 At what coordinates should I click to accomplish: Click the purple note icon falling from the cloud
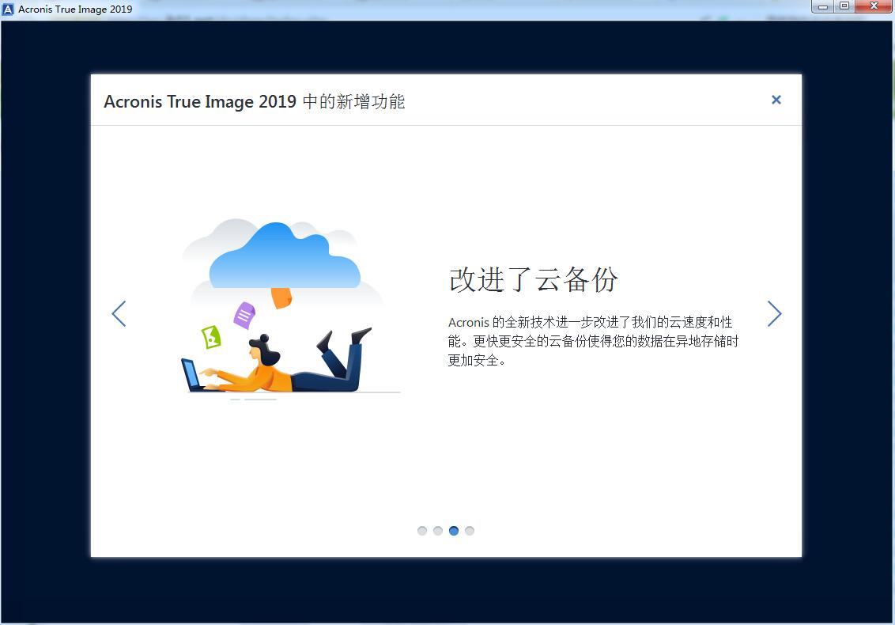(243, 316)
